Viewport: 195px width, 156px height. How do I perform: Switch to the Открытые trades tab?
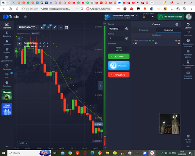click(144, 30)
